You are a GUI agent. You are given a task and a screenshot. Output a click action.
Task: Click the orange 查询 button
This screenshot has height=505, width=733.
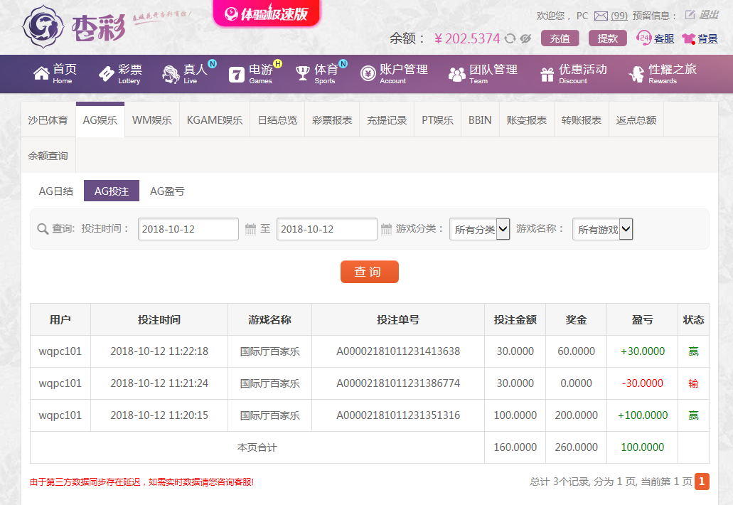click(369, 272)
